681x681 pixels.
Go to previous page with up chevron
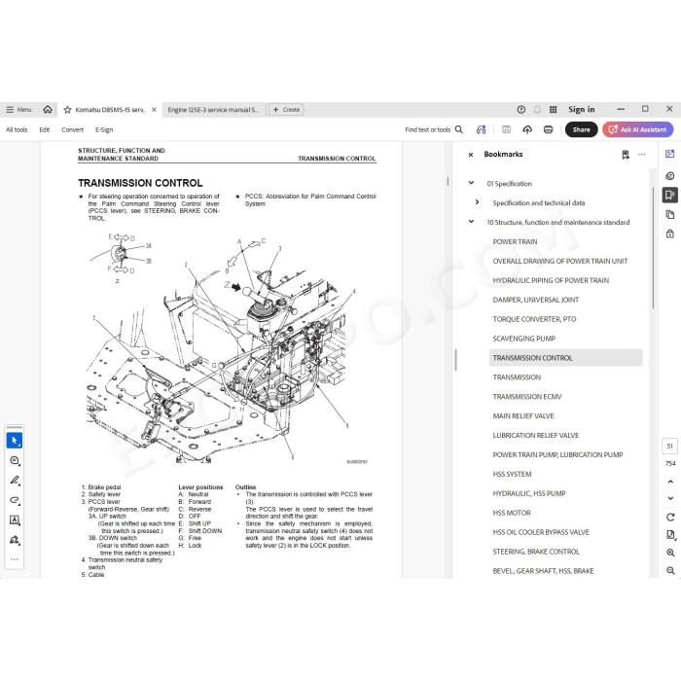point(670,482)
